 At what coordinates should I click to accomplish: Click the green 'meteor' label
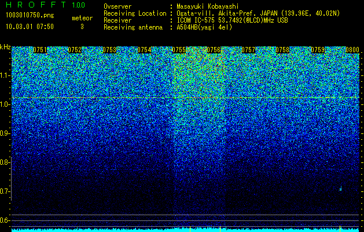[x=82, y=18]
